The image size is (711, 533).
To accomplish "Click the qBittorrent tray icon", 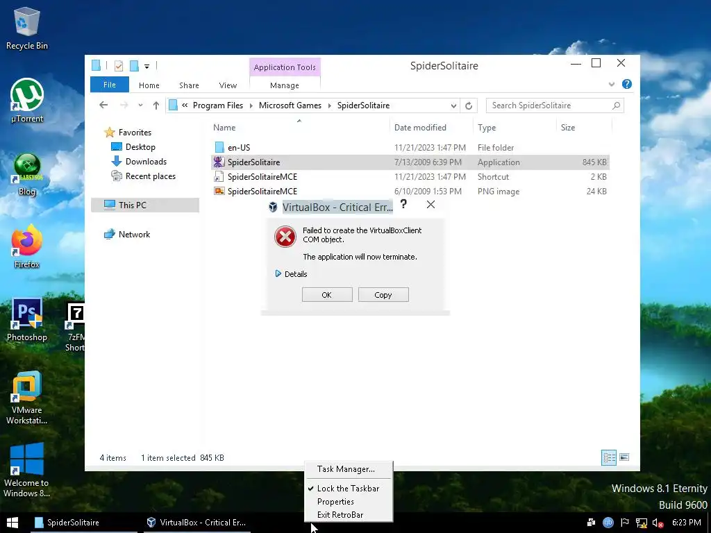I will [x=608, y=523].
